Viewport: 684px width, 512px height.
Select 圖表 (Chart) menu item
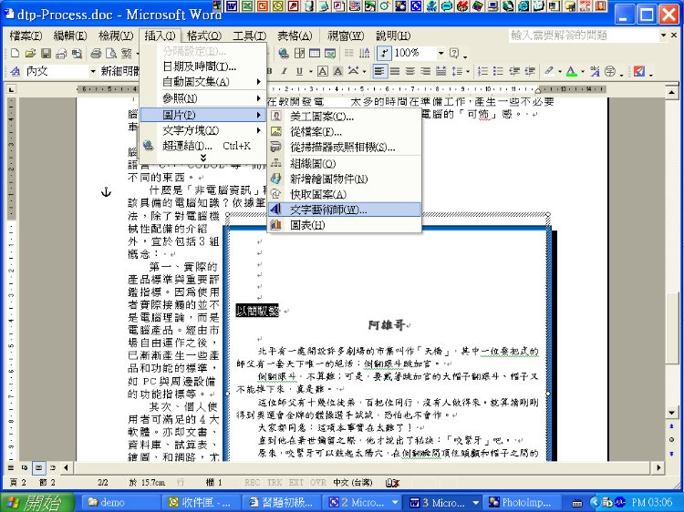(345, 225)
